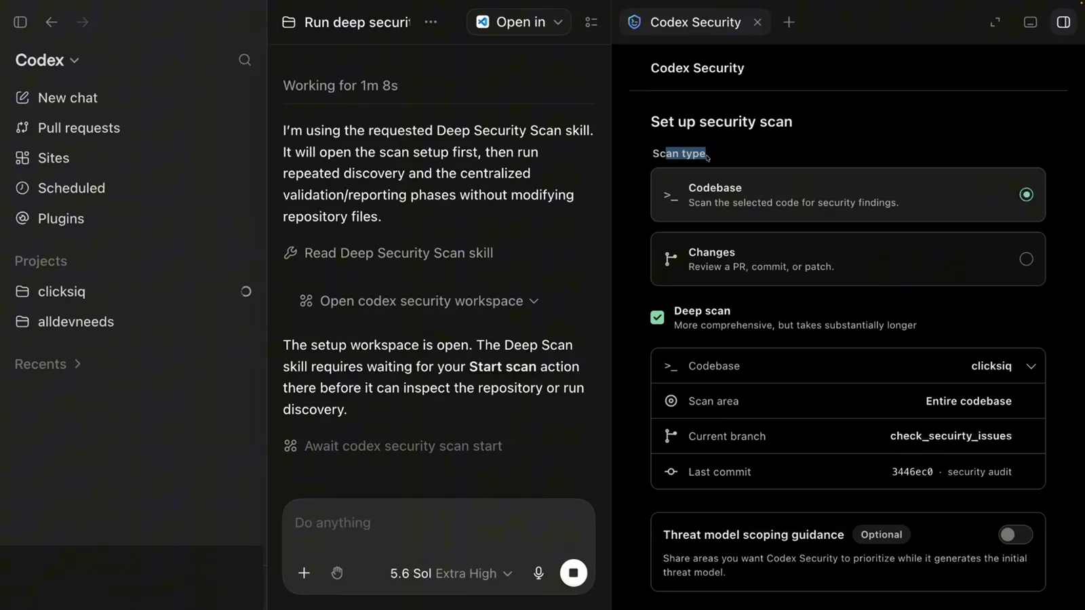Expand the panel with the diagonal arrows icon

995,22
